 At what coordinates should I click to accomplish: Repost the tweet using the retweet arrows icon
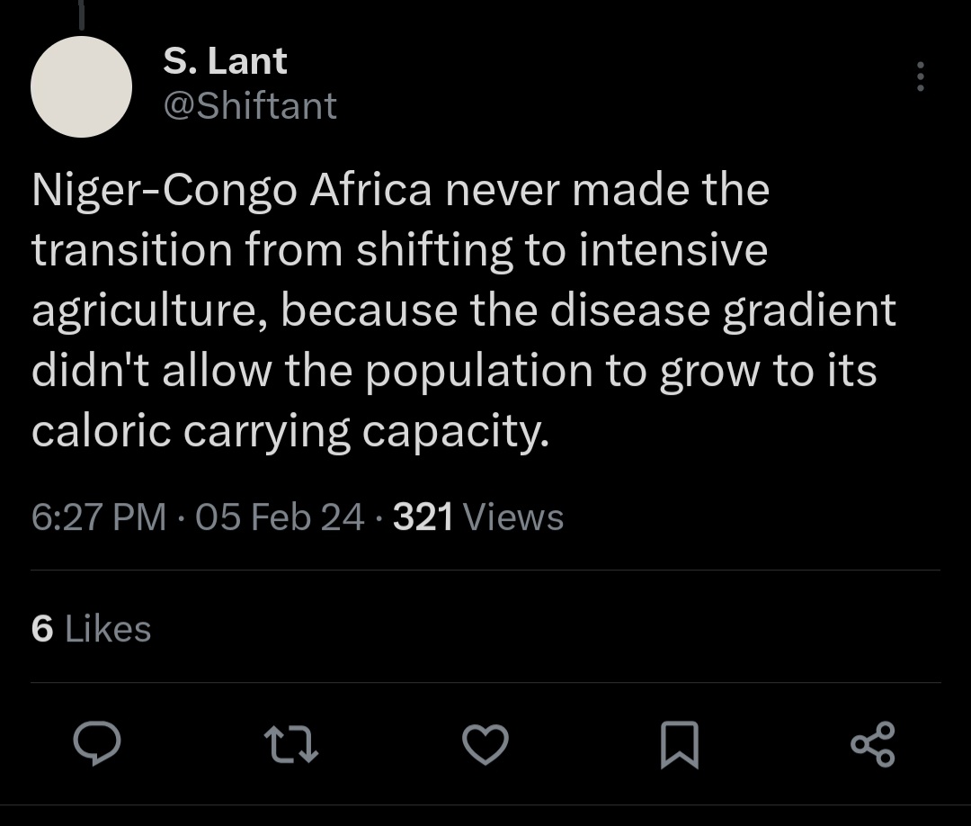click(x=290, y=744)
